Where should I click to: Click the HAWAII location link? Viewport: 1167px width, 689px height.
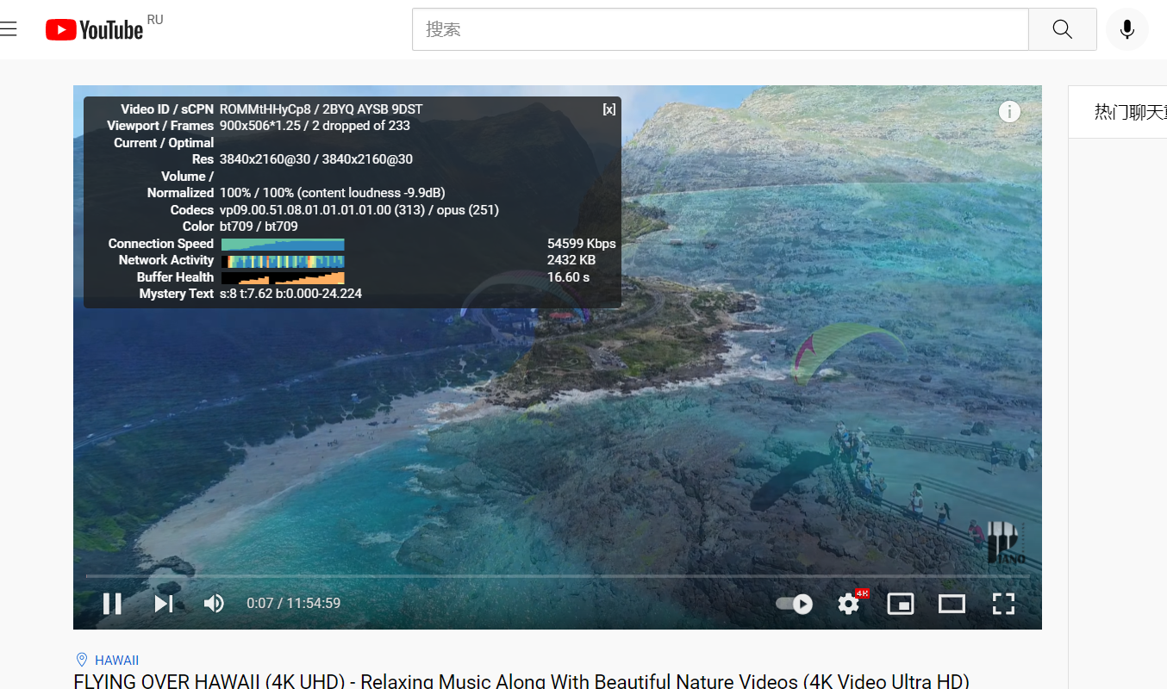[x=116, y=661]
